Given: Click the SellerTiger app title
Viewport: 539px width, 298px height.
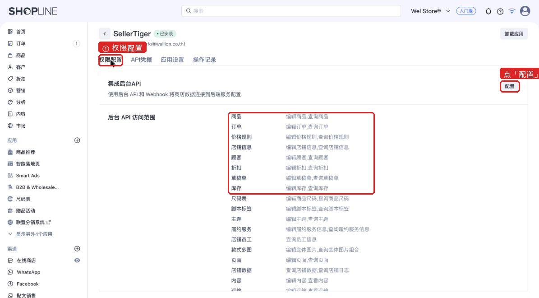Looking at the screenshot, I should tap(132, 34).
